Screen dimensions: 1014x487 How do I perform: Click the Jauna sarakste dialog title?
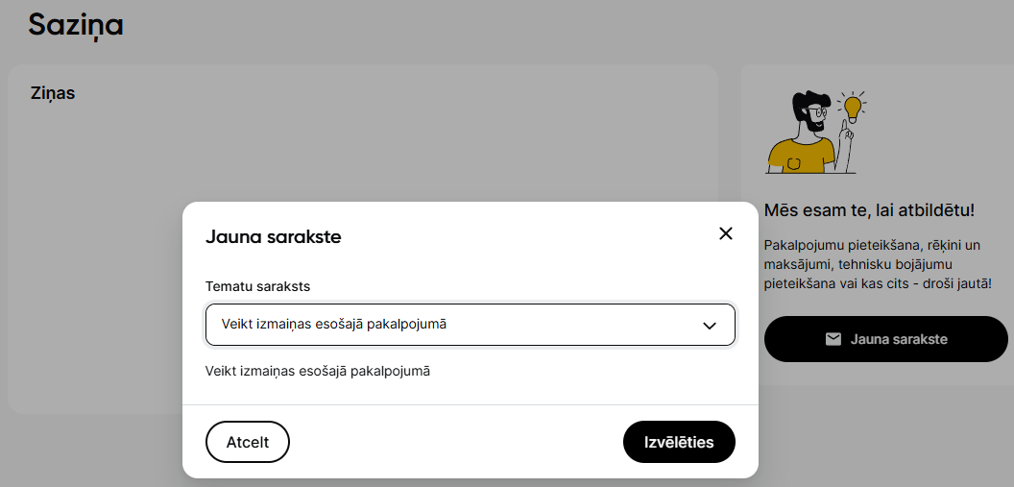(273, 236)
